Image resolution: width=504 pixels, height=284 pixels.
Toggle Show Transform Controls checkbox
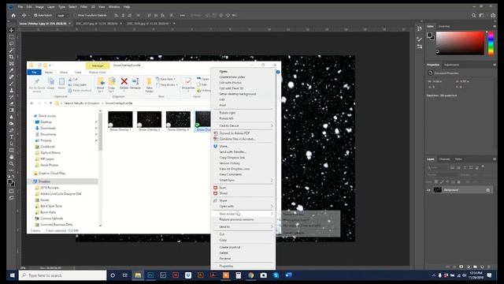point(76,15)
